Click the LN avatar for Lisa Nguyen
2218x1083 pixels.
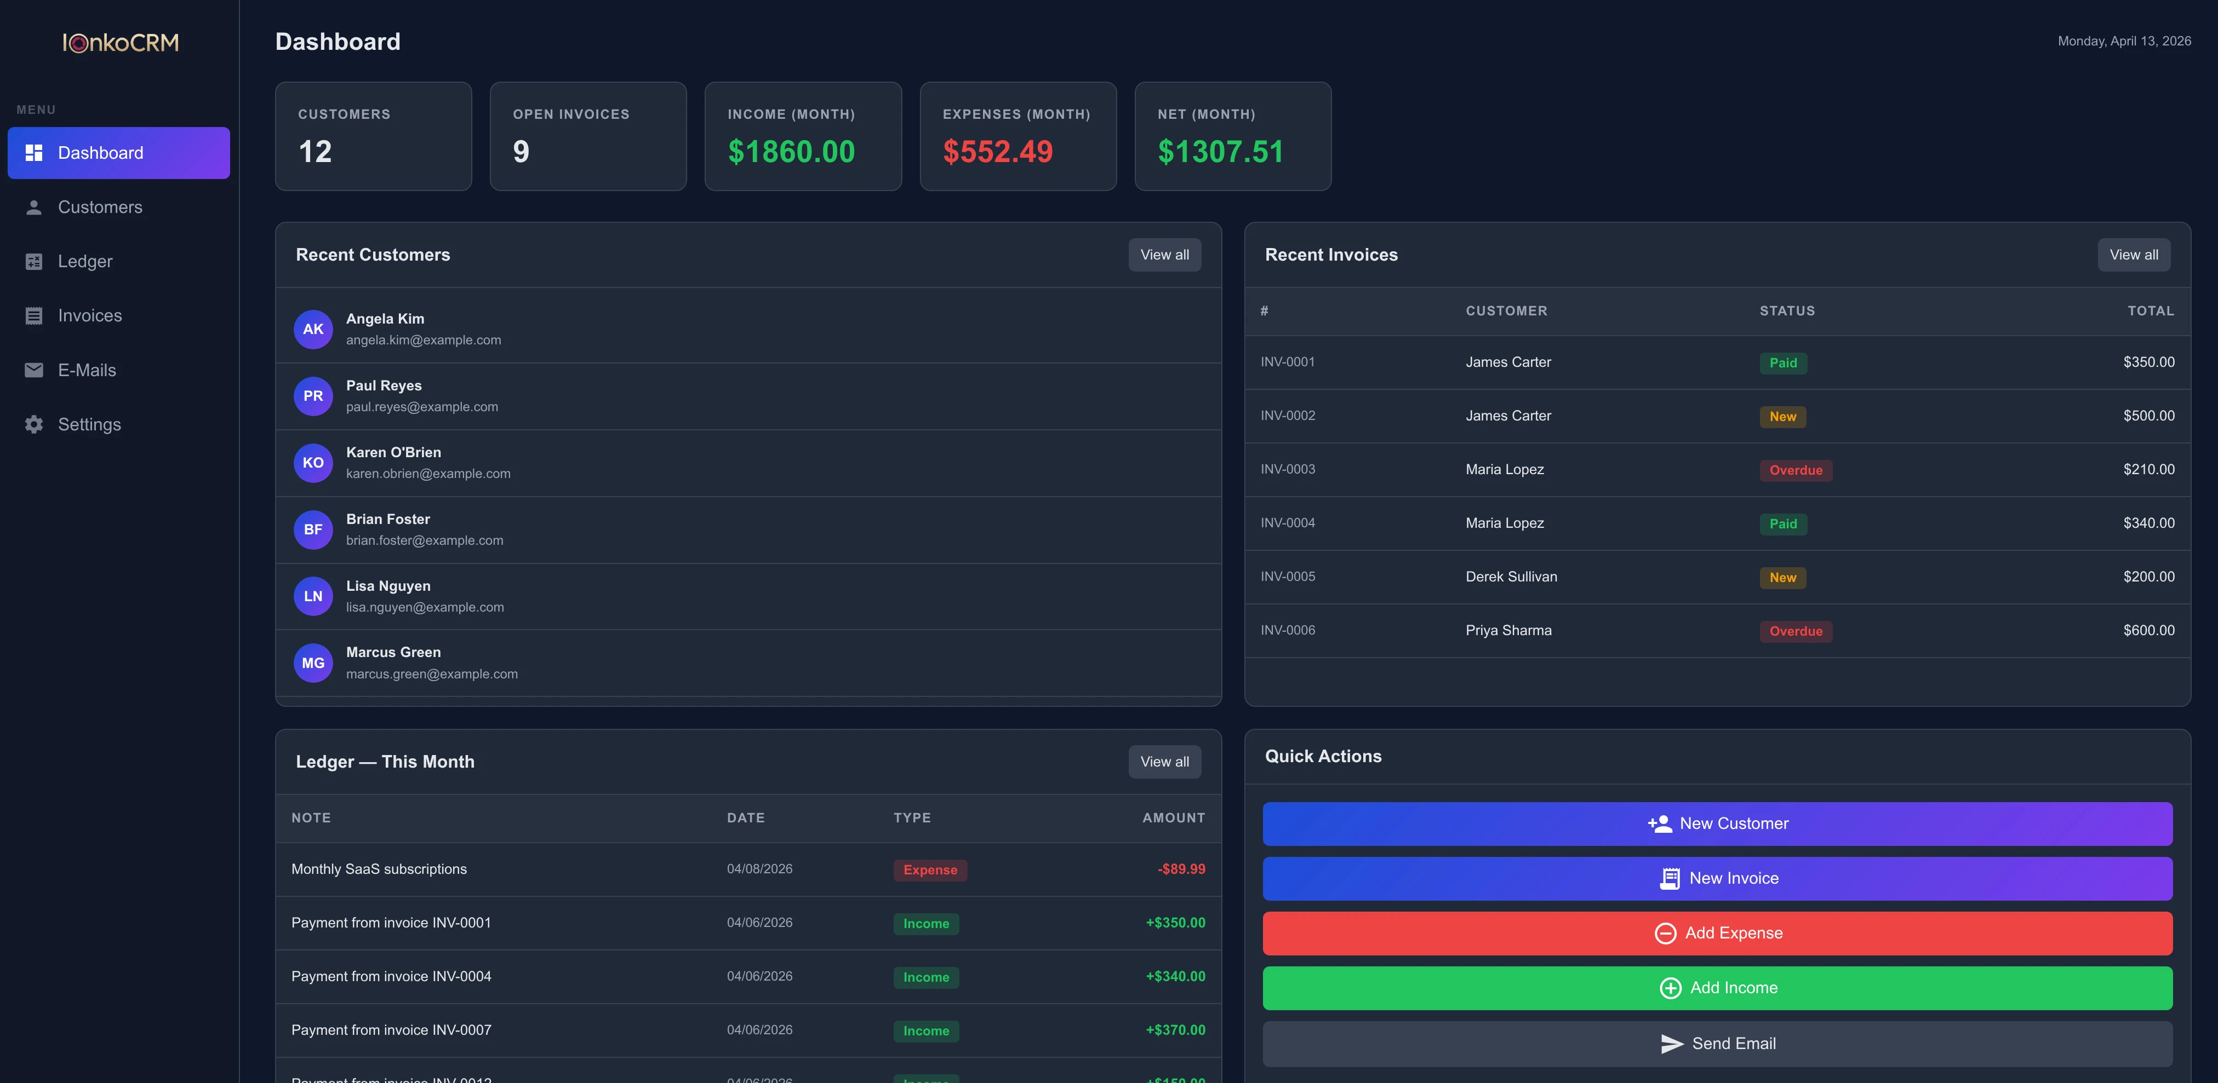[313, 596]
